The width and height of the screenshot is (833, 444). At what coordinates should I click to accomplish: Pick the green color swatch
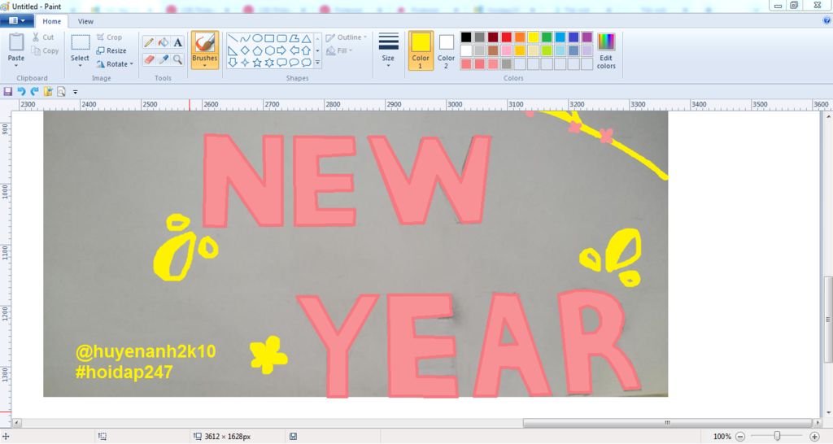click(x=547, y=37)
